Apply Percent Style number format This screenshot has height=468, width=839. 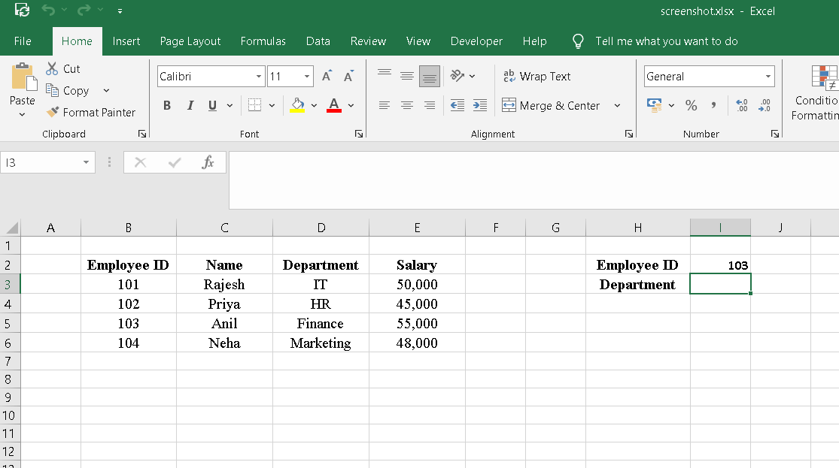tap(691, 105)
